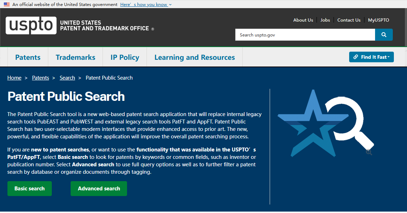The height and width of the screenshot is (213, 407).
Task: Focus the Search uspto.gov field
Action: coord(305,35)
